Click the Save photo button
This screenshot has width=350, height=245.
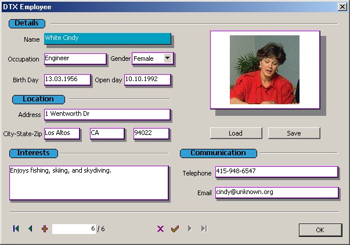click(x=294, y=133)
